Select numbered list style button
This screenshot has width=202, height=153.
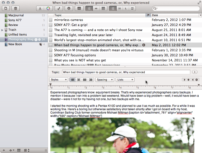point(126,9)
